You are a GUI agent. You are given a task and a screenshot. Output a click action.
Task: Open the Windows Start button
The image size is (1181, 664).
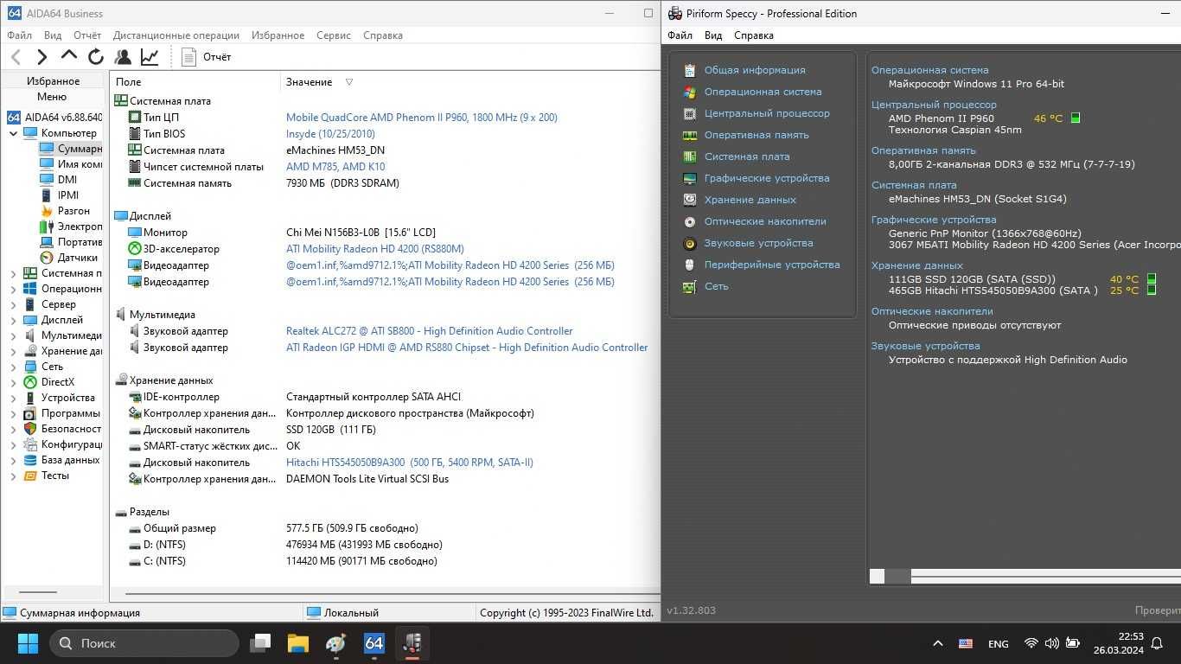[x=28, y=643]
